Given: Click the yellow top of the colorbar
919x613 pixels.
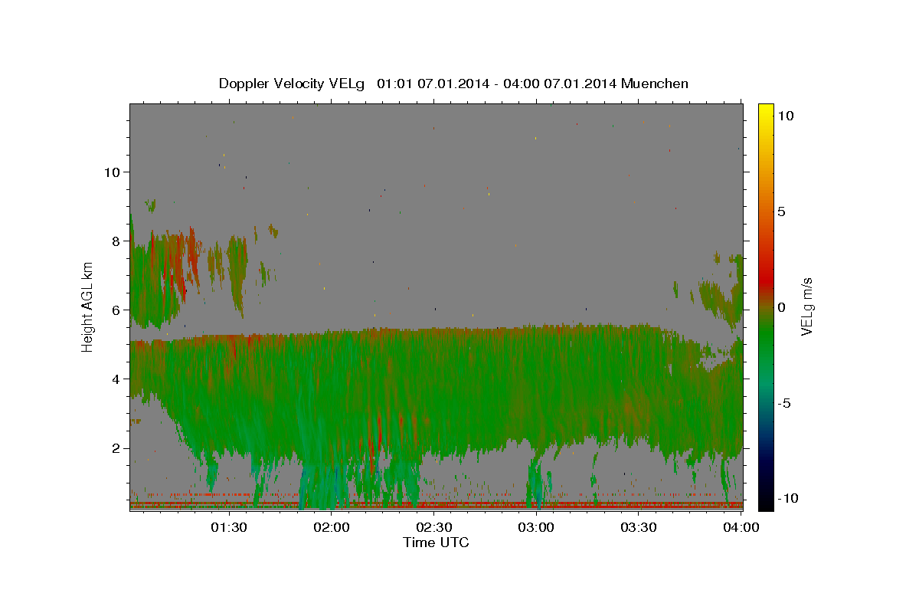Looking at the screenshot, I should [765, 111].
